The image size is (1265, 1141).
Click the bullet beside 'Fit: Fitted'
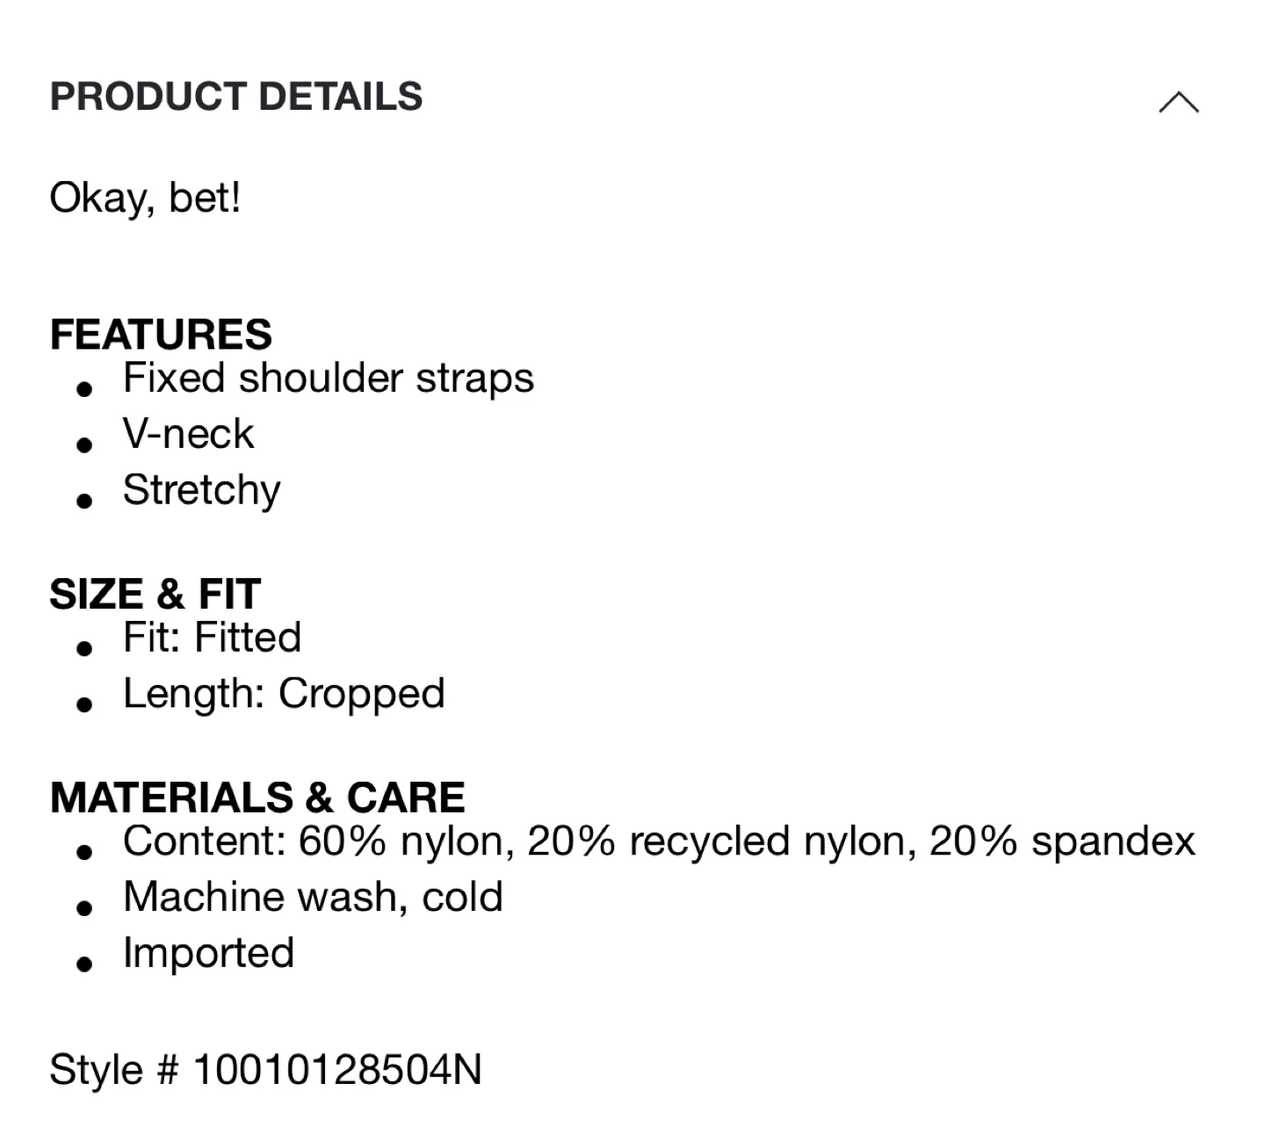click(84, 648)
